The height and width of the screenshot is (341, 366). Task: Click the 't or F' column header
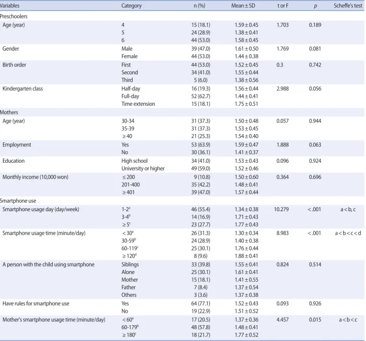(x=283, y=6)
